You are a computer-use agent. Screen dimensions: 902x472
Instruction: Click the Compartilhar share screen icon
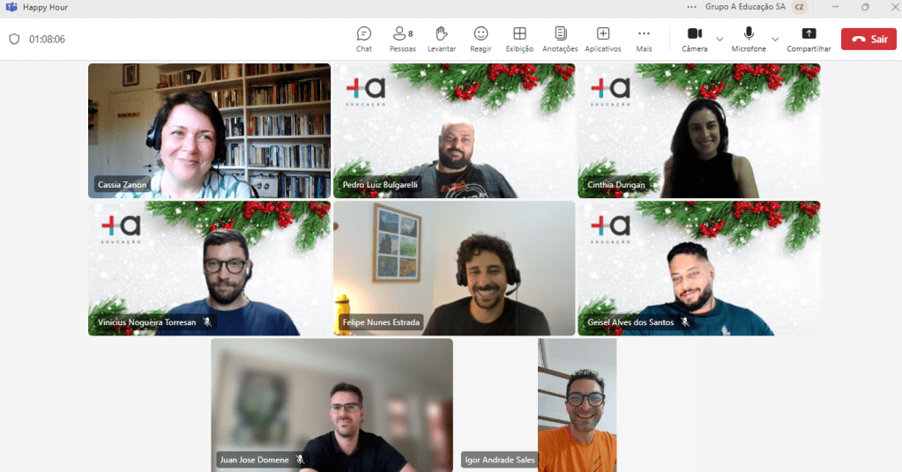(x=809, y=39)
